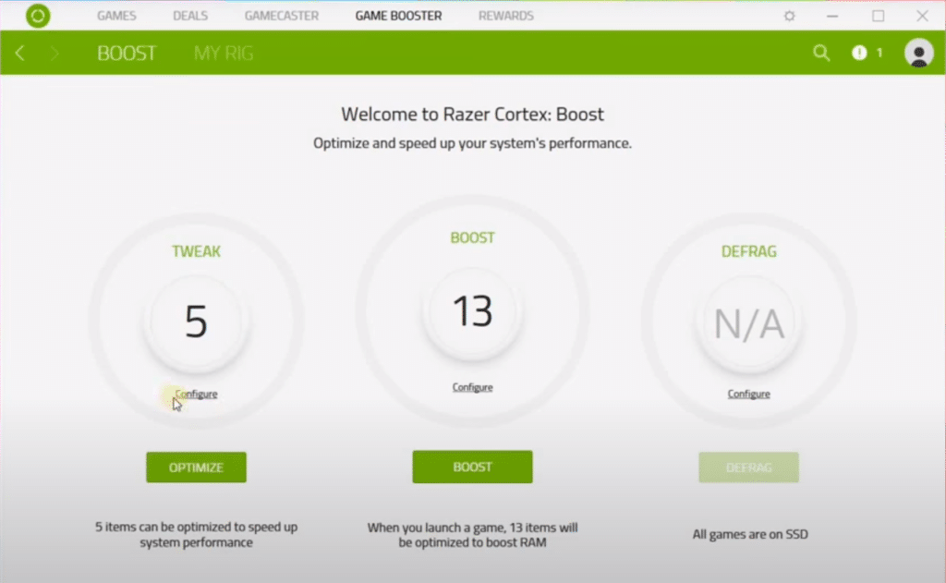Click the notification count badge

[877, 53]
